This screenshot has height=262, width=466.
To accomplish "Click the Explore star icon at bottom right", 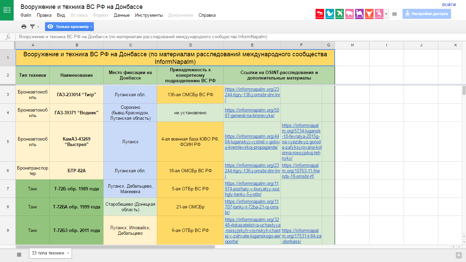I will coord(458,255).
